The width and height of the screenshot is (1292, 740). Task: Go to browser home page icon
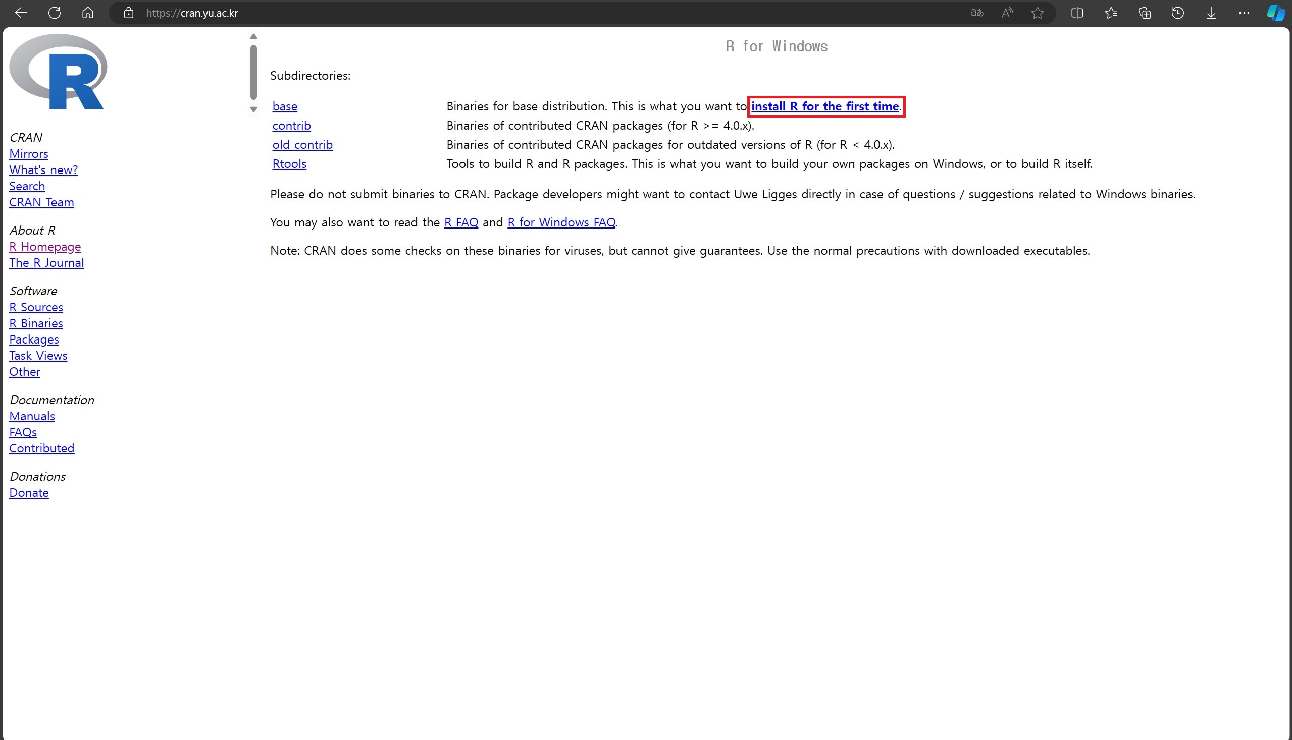coord(87,13)
